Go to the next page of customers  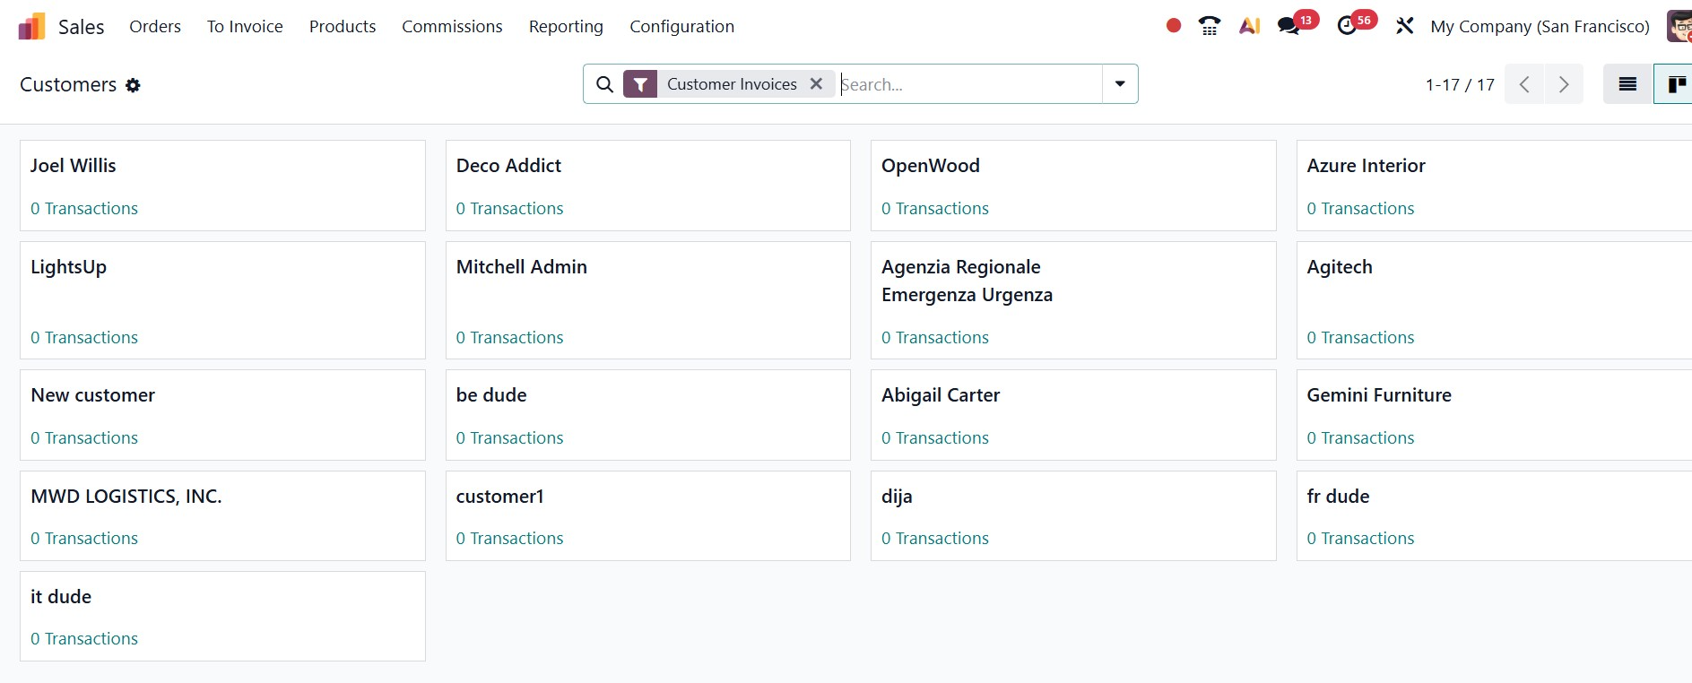(x=1564, y=84)
